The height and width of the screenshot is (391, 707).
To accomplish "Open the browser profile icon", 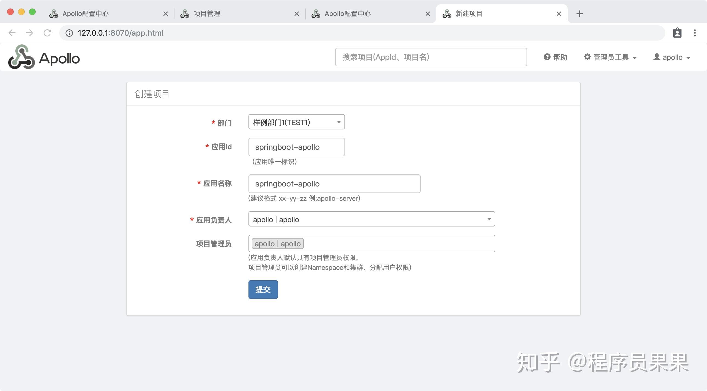I will 677,33.
